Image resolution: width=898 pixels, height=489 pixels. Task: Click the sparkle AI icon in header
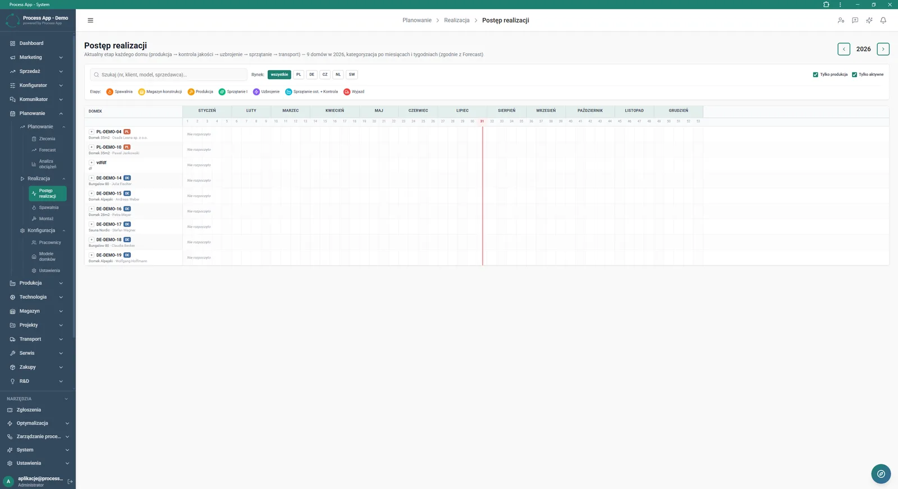pyautogui.click(x=869, y=20)
